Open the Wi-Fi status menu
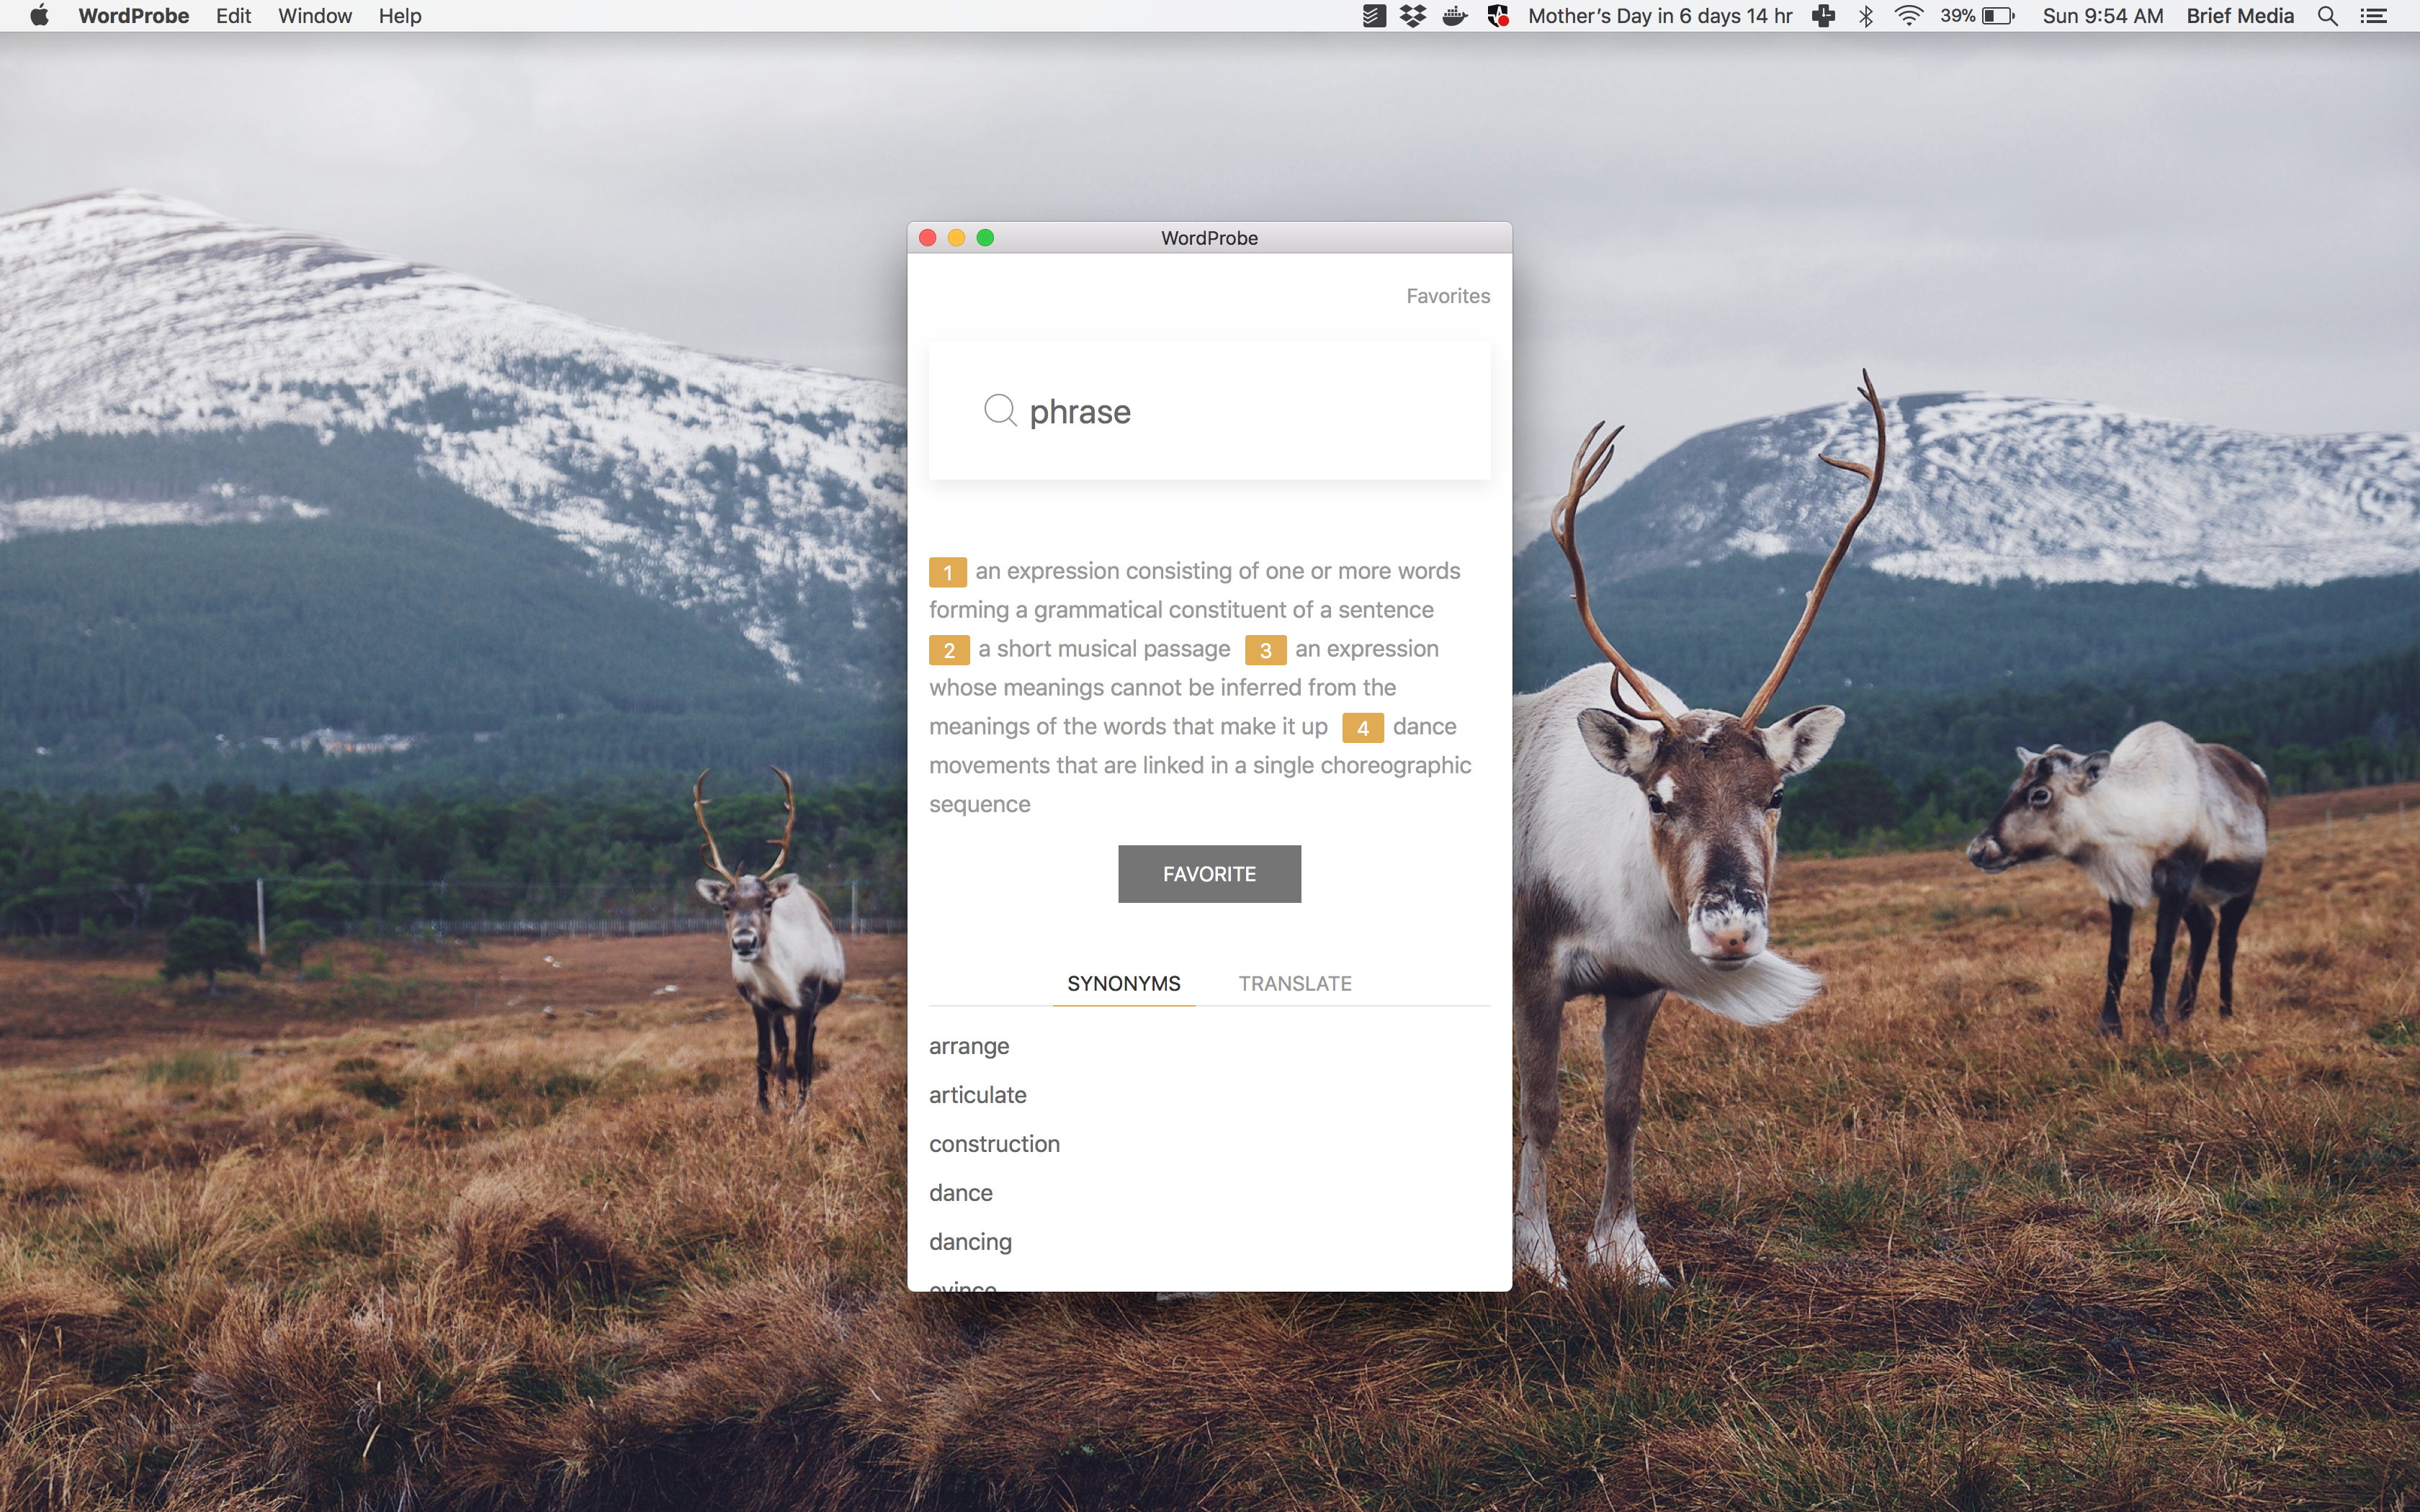The image size is (2420, 1512). (x=1908, y=16)
